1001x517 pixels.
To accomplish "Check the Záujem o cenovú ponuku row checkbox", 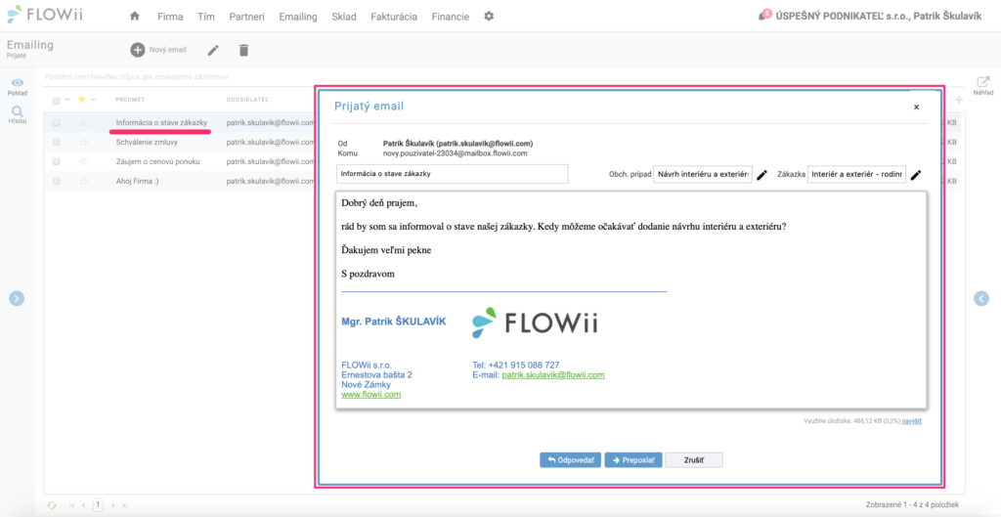I will [56, 161].
